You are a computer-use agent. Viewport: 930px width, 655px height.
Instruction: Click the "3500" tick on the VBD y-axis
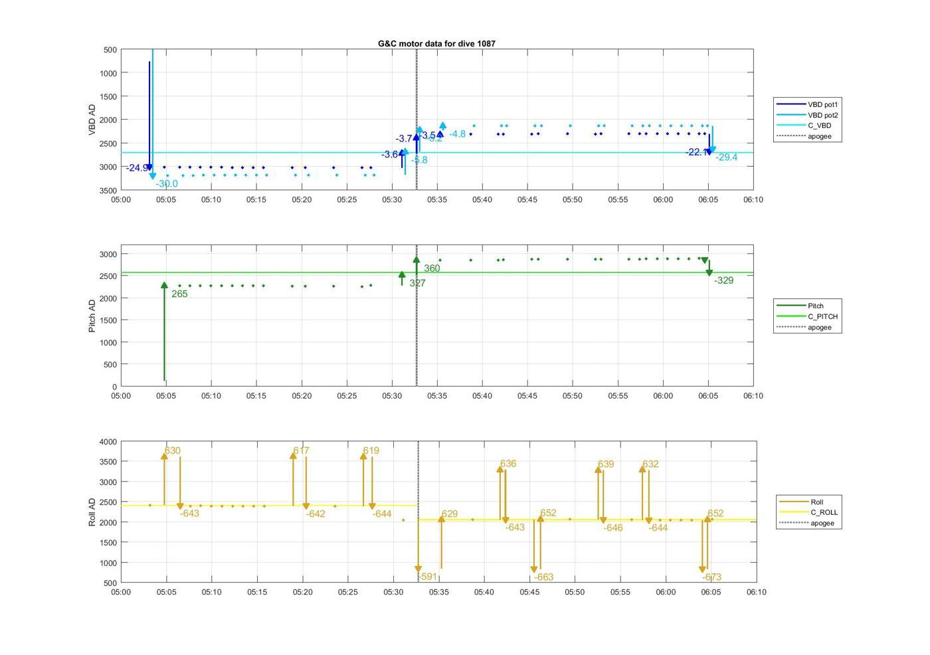[x=108, y=191]
